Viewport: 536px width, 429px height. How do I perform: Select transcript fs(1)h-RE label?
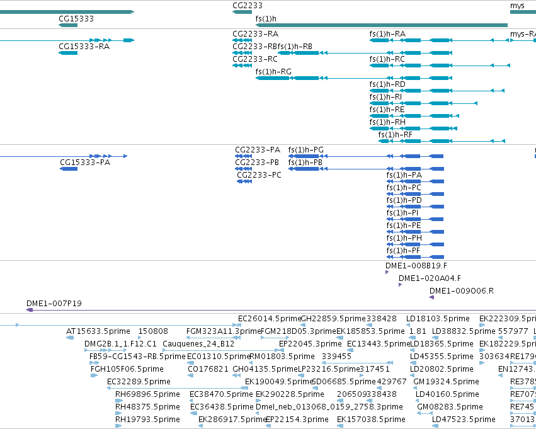tap(387, 110)
